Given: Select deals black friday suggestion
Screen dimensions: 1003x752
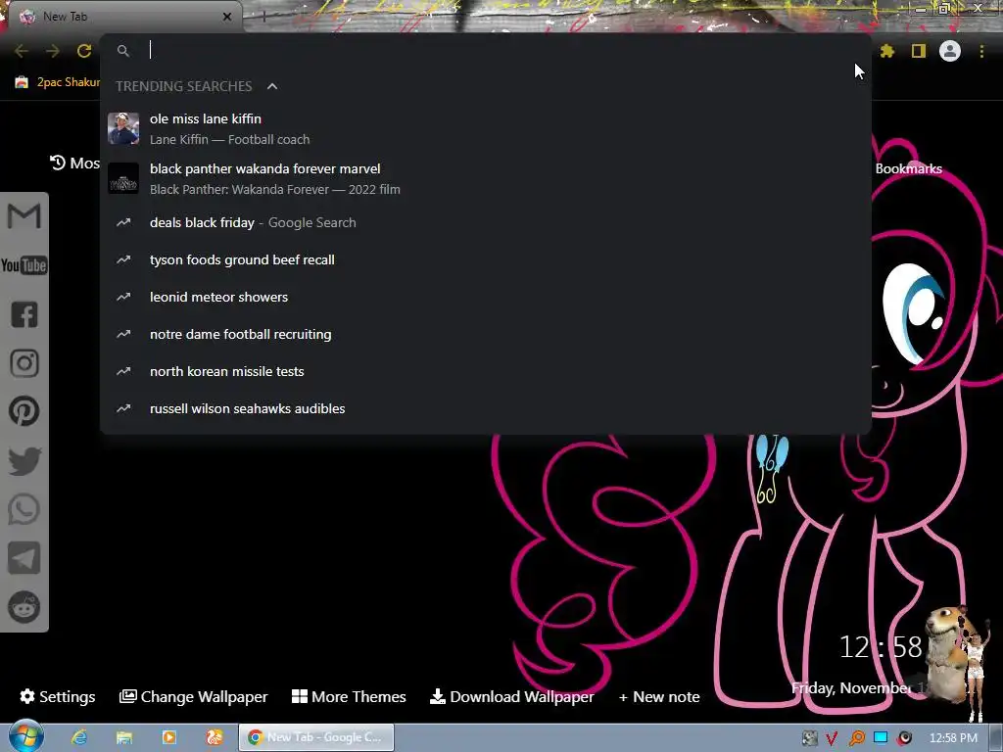Looking at the screenshot, I should click(486, 222).
